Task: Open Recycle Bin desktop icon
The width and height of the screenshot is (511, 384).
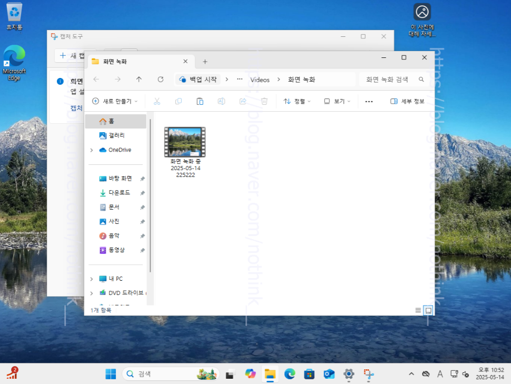Action: point(14,16)
